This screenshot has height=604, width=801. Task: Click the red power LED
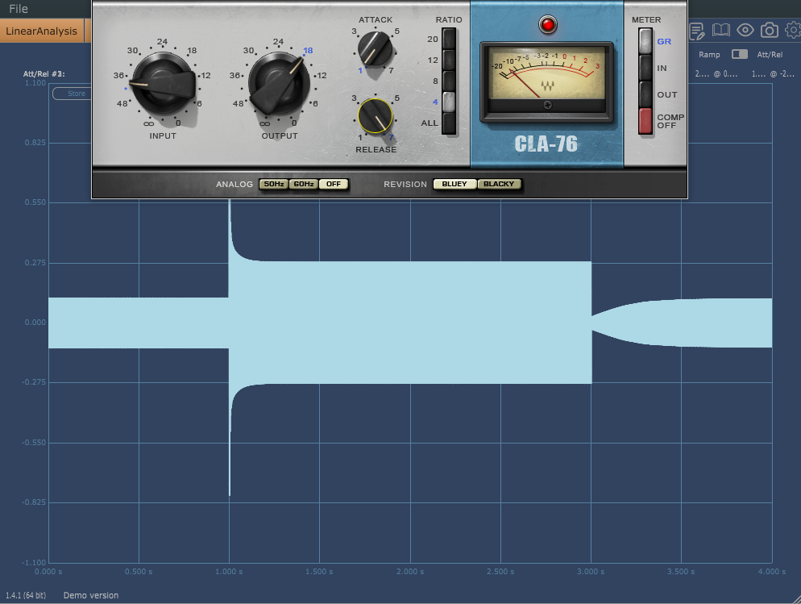pos(548,24)
